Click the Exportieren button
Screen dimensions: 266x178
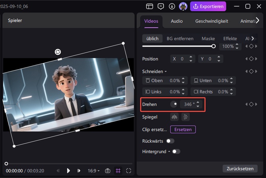(208, 6)
